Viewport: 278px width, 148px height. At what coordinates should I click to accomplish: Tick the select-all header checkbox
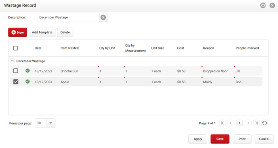16,48
